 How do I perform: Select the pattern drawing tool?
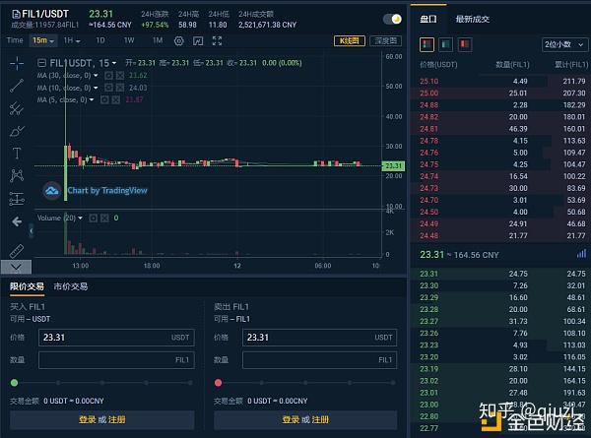pyautogui.click(x=17, y=175)
